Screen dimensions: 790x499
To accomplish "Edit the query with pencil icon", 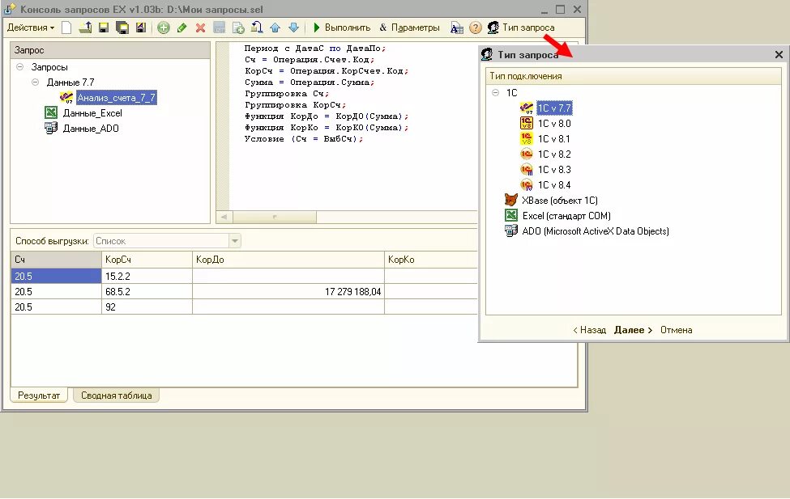I will (181, 27).
